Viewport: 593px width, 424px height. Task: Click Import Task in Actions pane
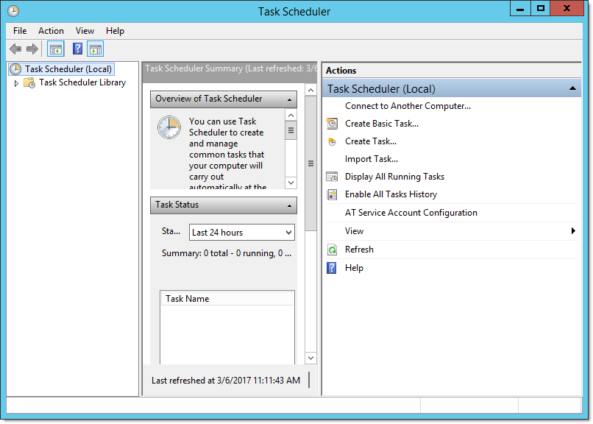coord(371,159)
